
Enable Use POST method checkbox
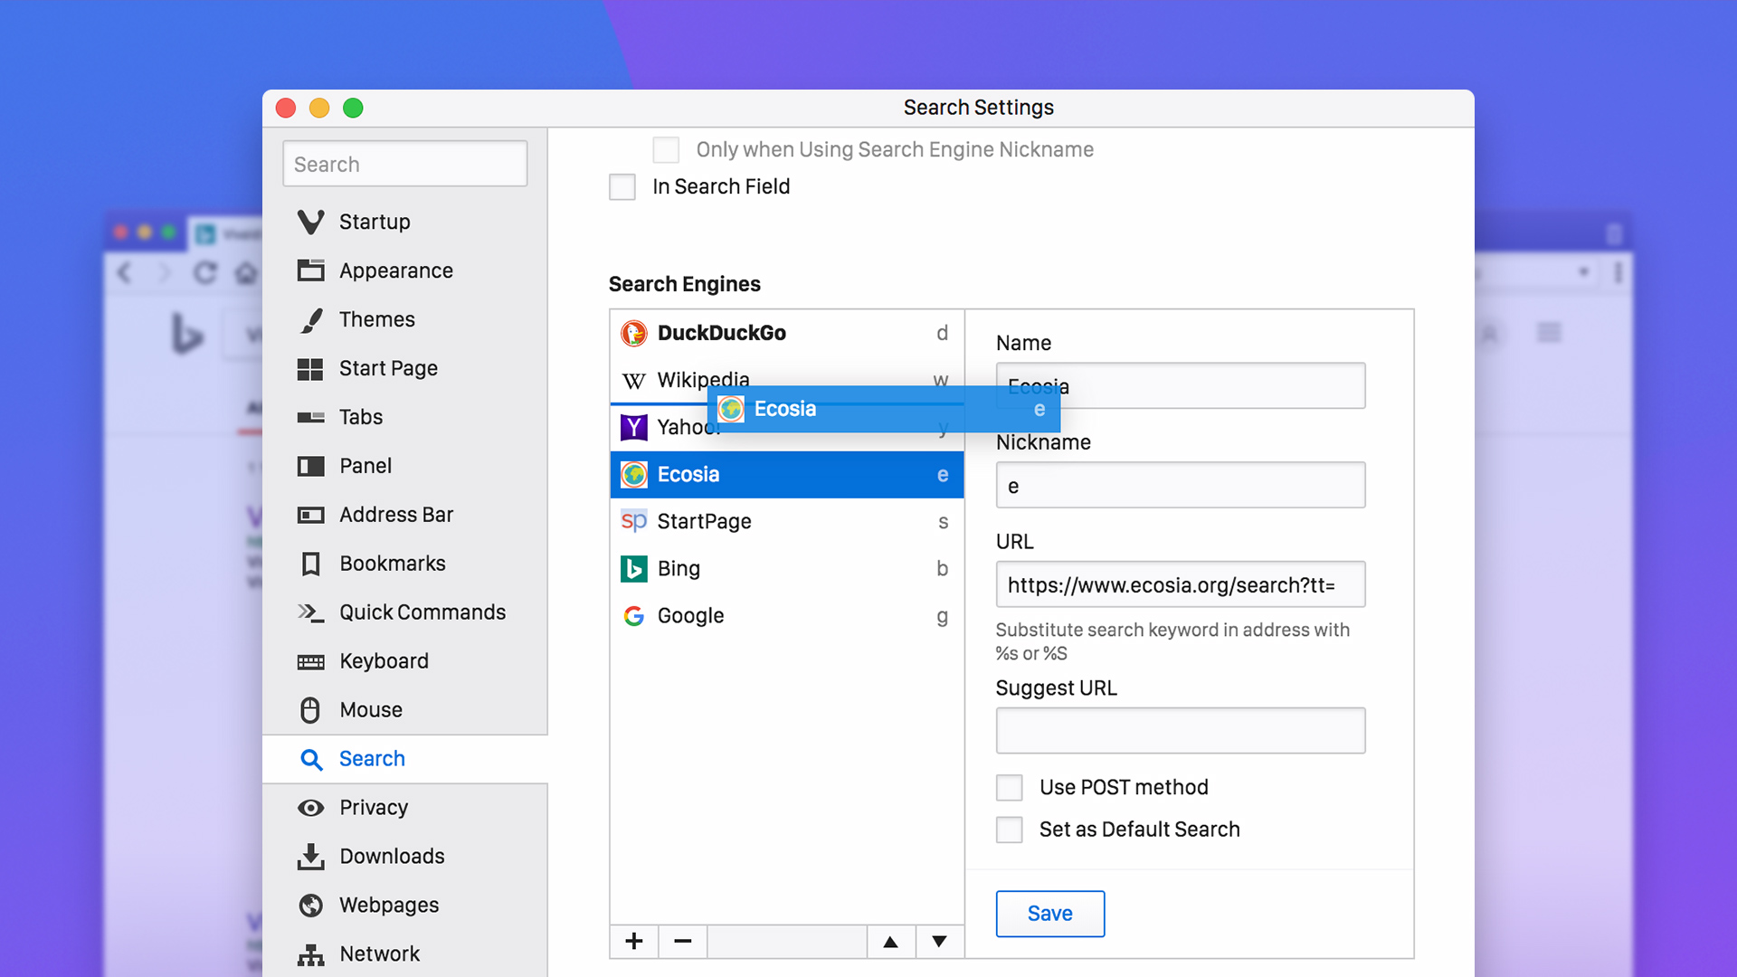point(1010,786)
